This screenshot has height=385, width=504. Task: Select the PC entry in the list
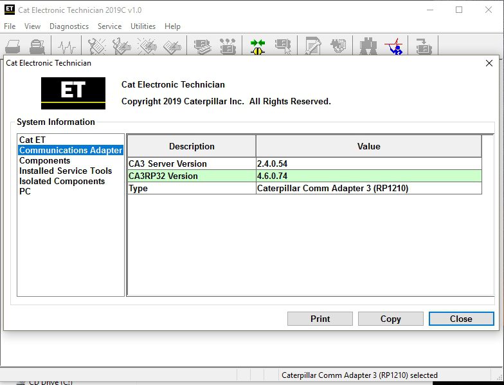click(x=25, y=191)
